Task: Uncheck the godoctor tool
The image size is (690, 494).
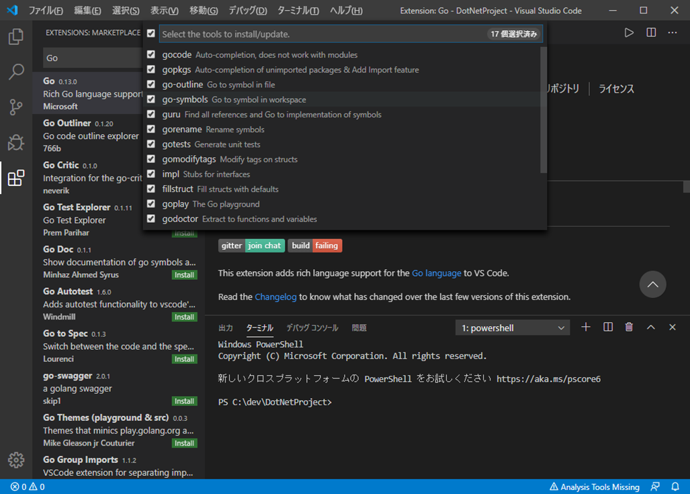Action: [x=151, y=219]
